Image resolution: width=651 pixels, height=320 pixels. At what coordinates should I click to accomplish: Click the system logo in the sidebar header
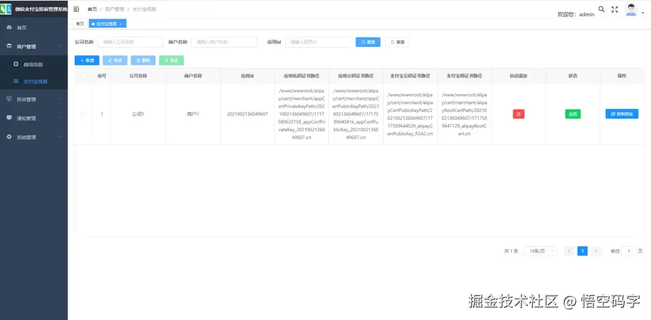6,9
